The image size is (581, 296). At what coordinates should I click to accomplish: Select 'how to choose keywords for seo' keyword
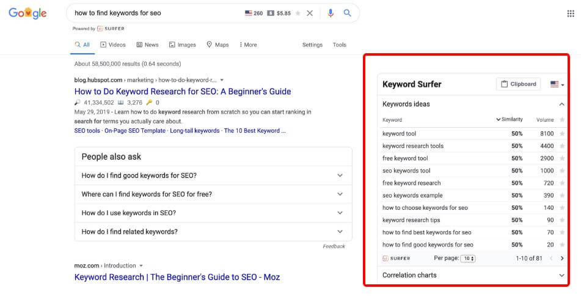425,208
